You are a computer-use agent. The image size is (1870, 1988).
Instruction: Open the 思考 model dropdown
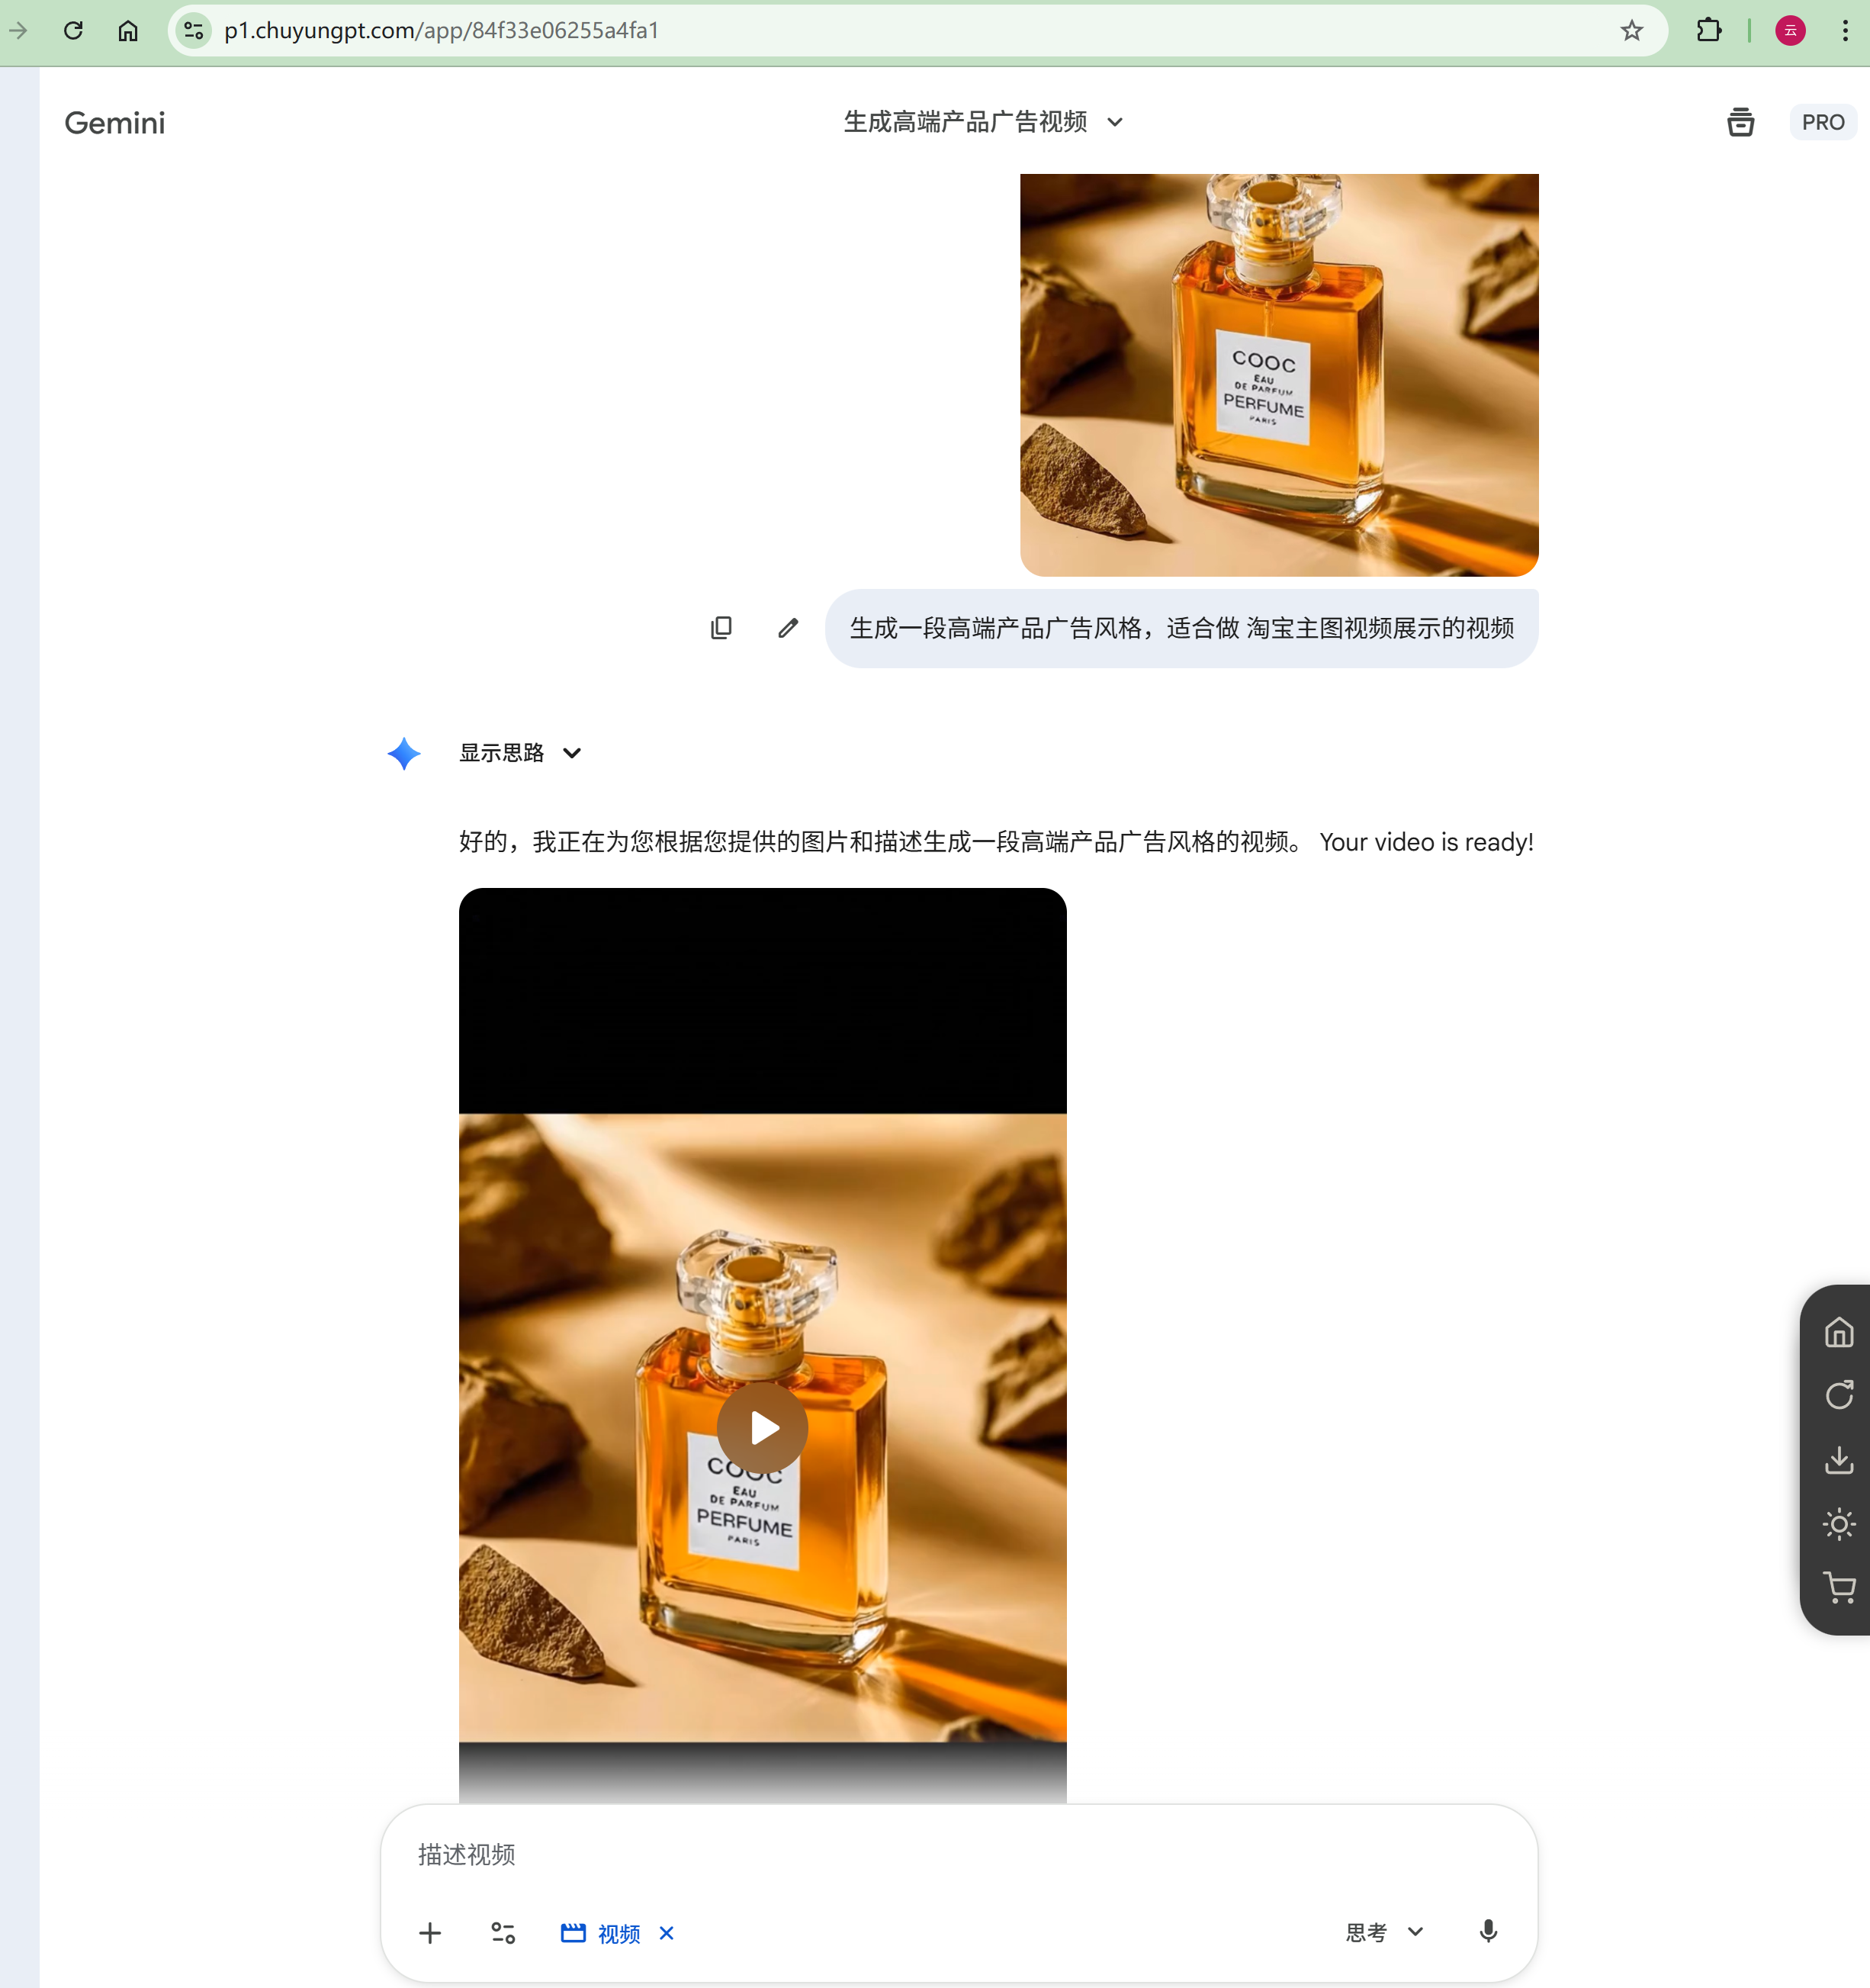1384,1932
